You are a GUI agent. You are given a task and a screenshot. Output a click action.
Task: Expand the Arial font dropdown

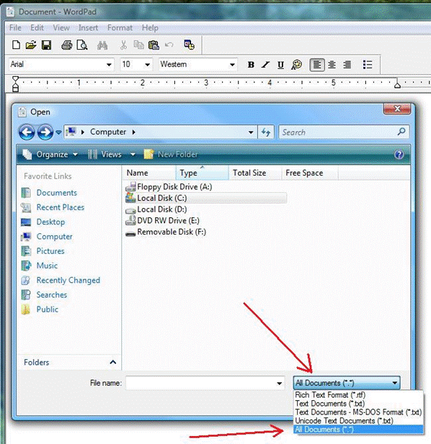(109, 65)
